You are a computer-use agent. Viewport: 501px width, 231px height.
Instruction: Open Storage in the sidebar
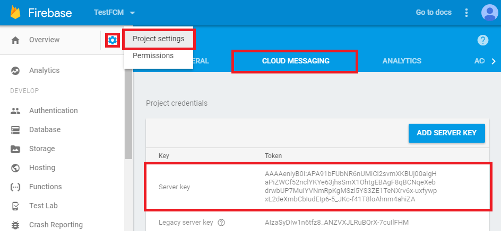[42, 149]
